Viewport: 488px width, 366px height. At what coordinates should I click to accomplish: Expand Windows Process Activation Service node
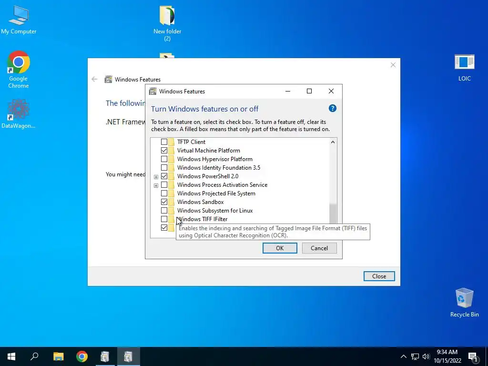(156, 185)
